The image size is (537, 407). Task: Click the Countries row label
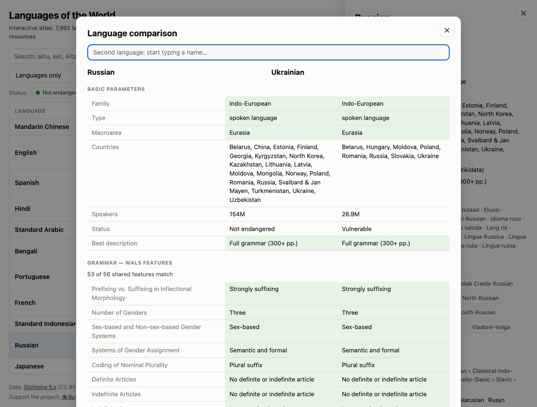tap(105, 147)
